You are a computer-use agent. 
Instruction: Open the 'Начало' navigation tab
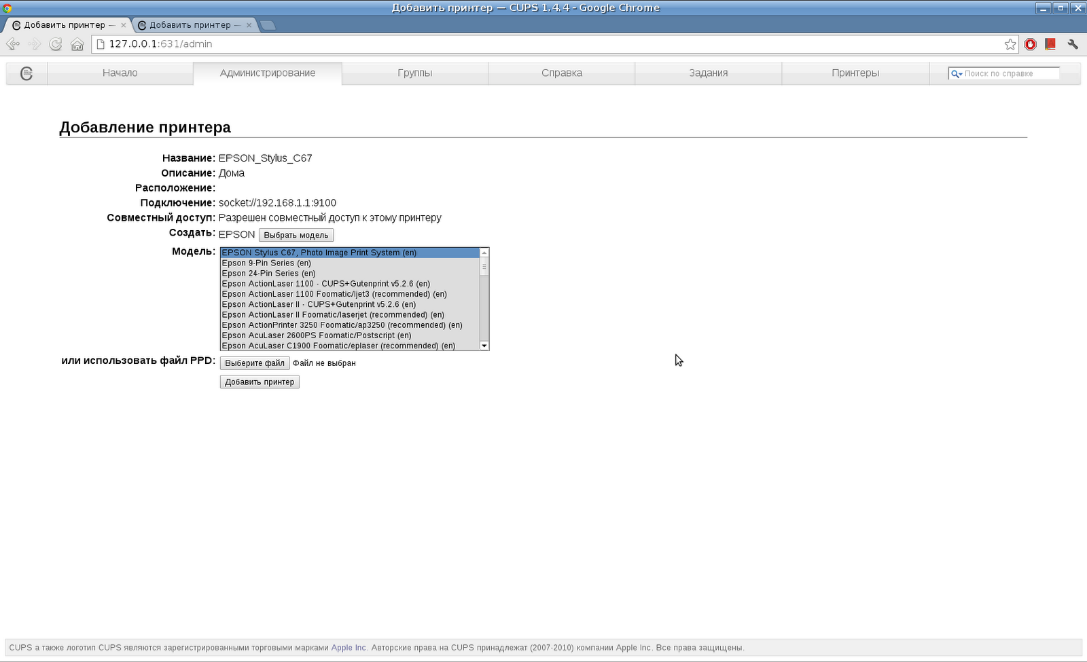(x=120, y=73)
